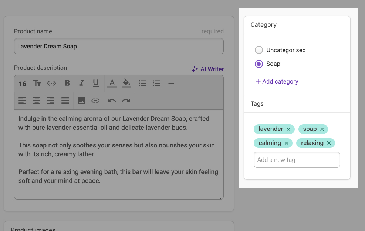
Task: Open the fill color bucket tool
Action: [x=126, y=83]
